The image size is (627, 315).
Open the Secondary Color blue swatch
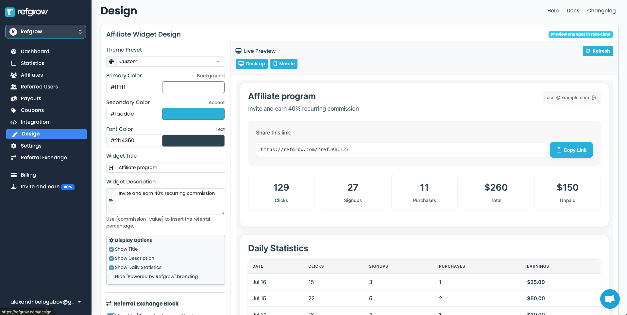pyautogui.click(x=193, y=114)
